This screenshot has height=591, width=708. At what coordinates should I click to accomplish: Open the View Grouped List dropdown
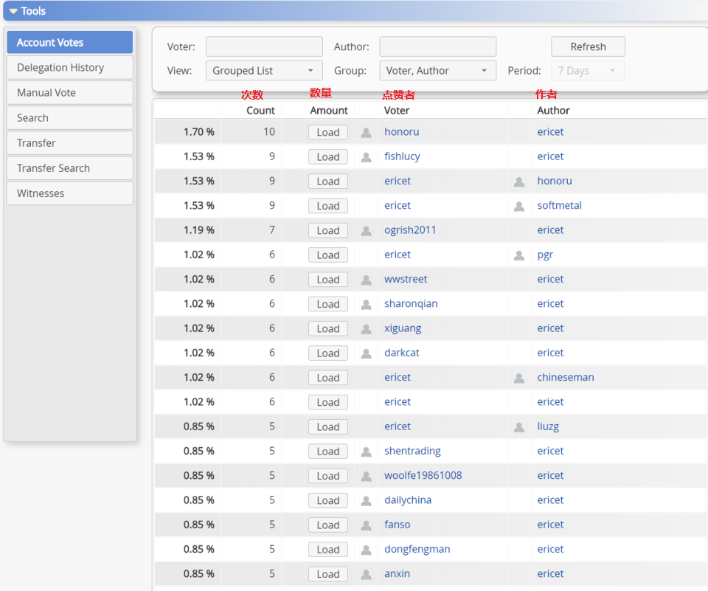tap(263, 71)
